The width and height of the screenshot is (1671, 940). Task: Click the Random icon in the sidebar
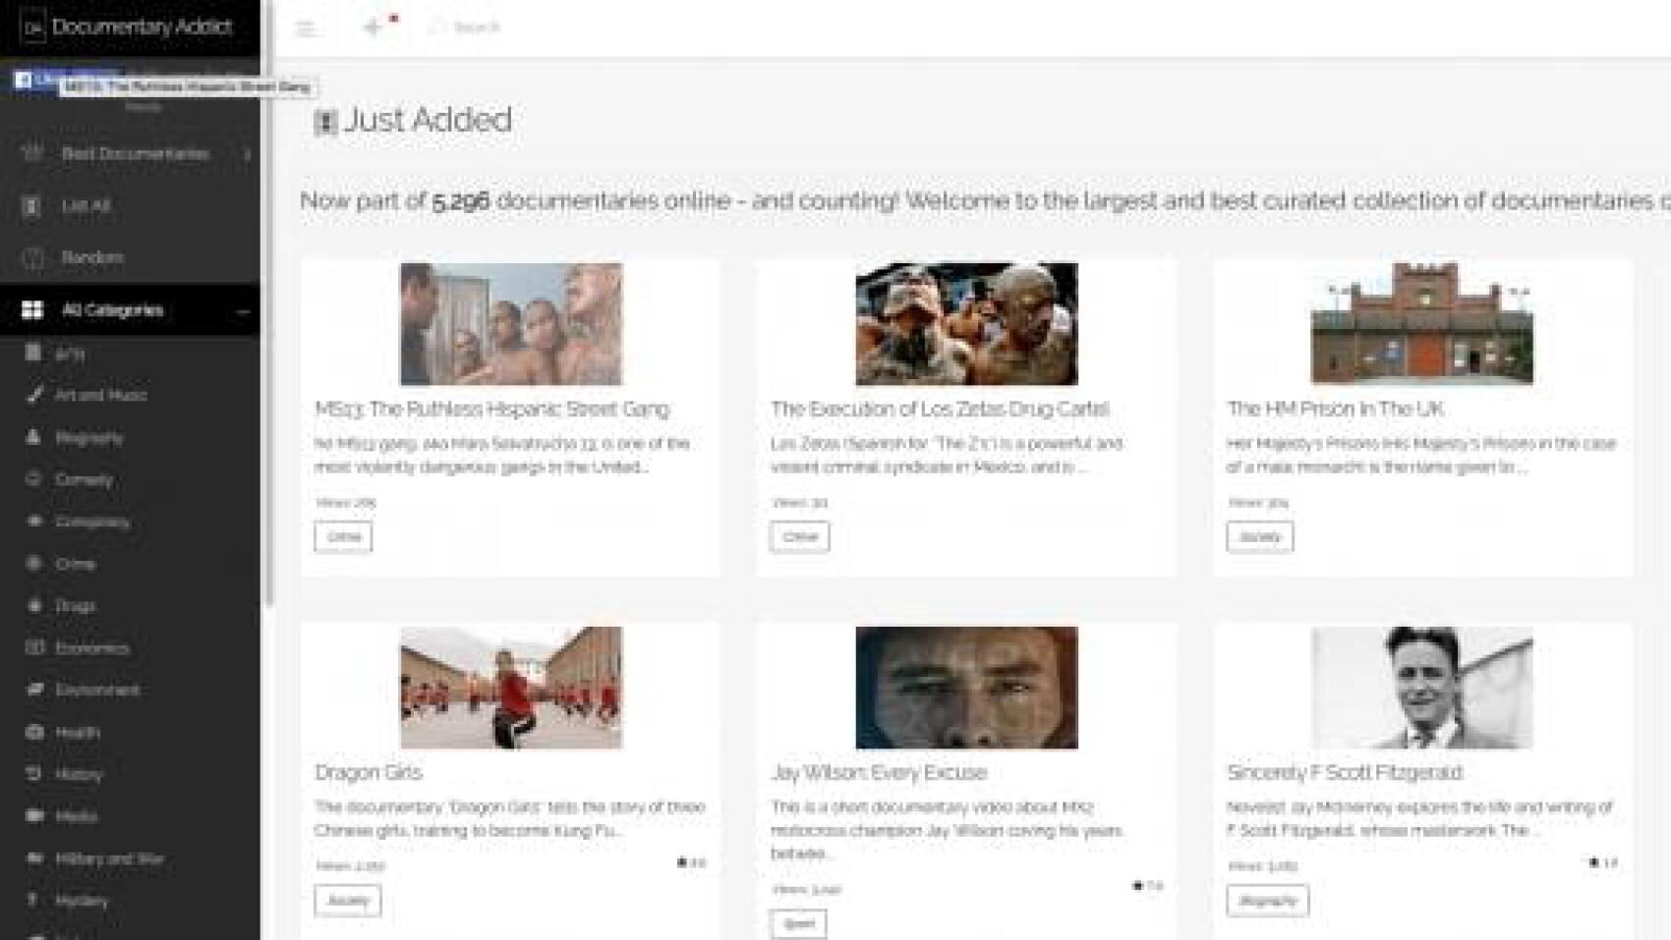33,257
